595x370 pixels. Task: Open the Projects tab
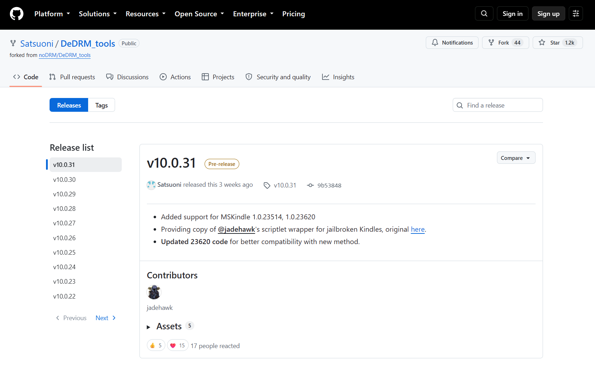click(x=218, y=77)
